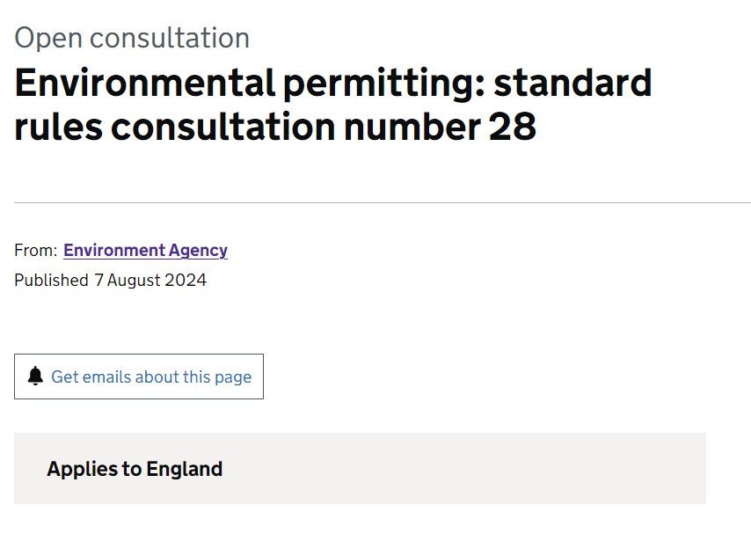Click the word 'number' in the heading
The image size is (751, 541).
tap(412, 127)
